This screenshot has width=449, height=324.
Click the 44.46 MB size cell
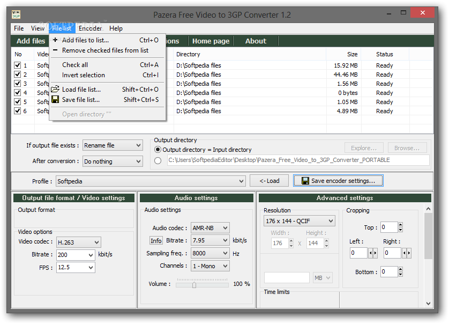(x=346, y=74)
